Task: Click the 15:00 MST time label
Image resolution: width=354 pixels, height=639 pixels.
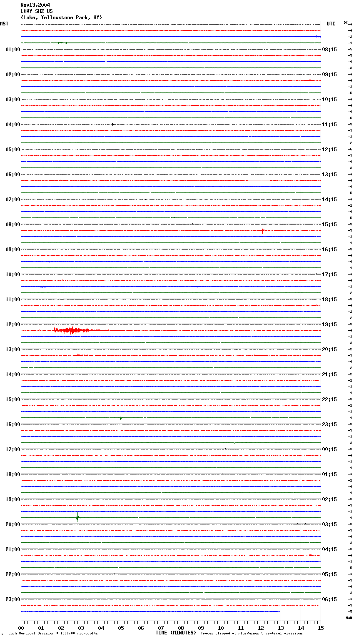Action: click(x=12, y=399)
